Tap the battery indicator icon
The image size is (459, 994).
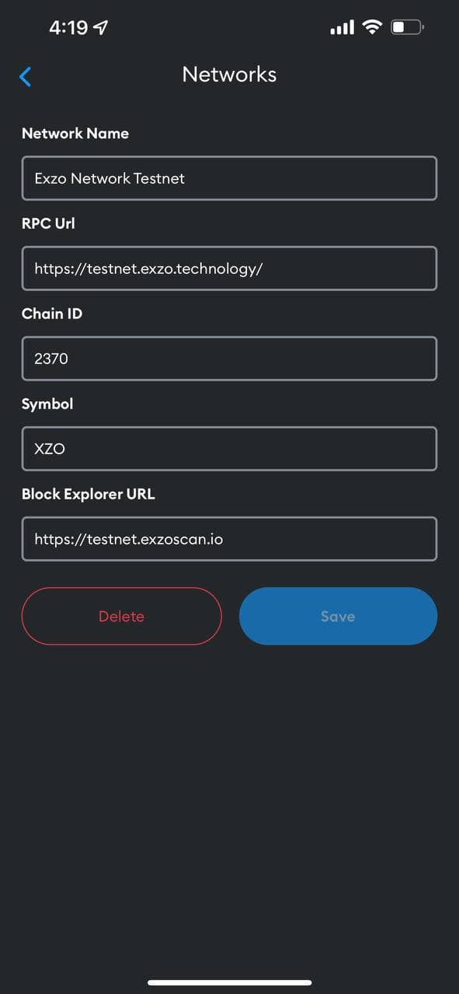point(407,28)
